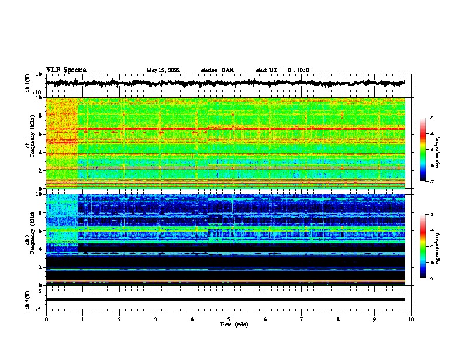Click the "station=GAK" label
The width and height of the screenshot is (463, 358).
(217, 70)
